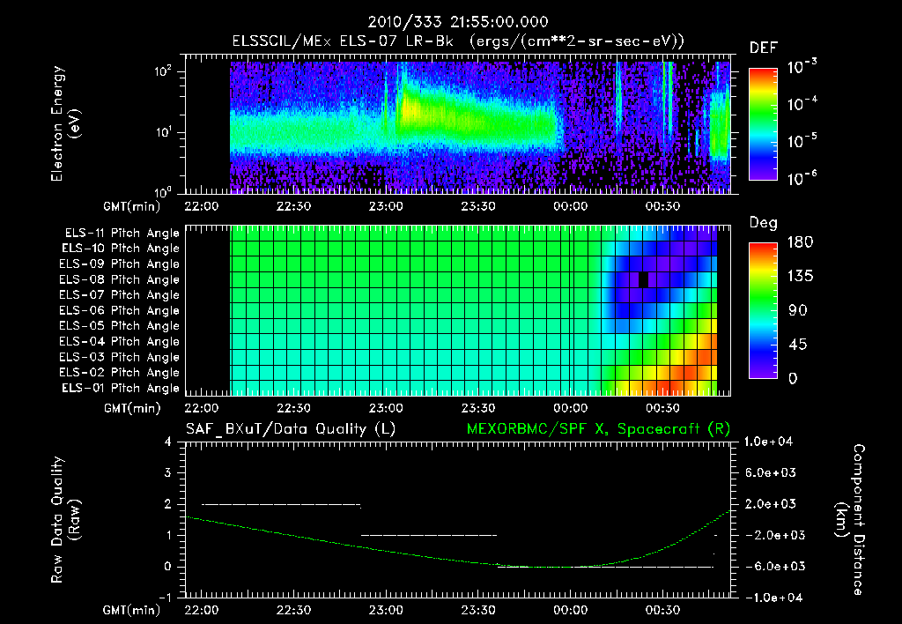Click the 10^-4 value on the DEF scale
This screenshot has width=902, height=624.
(x=802, y=104)
